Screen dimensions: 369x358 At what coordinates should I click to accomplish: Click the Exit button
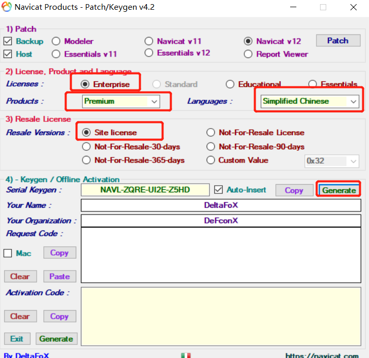[17, 339]
